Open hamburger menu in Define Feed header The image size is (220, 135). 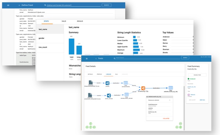(x=8, y=5)
